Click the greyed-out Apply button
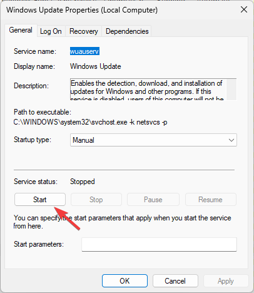This screenshot has height=293, width=254. (x=226, y=281)
